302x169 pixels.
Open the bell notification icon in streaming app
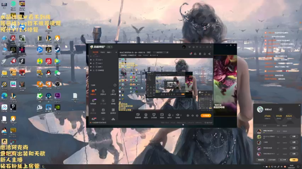tap(205, 54)
